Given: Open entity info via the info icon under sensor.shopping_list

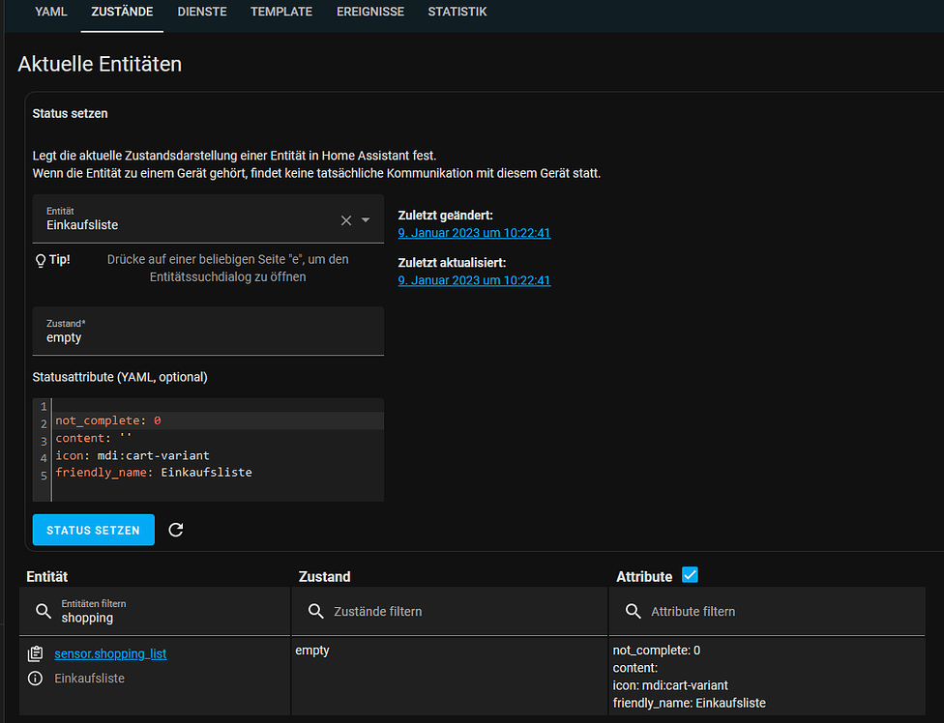Looking at the screenshot, I should click(36, 678).
